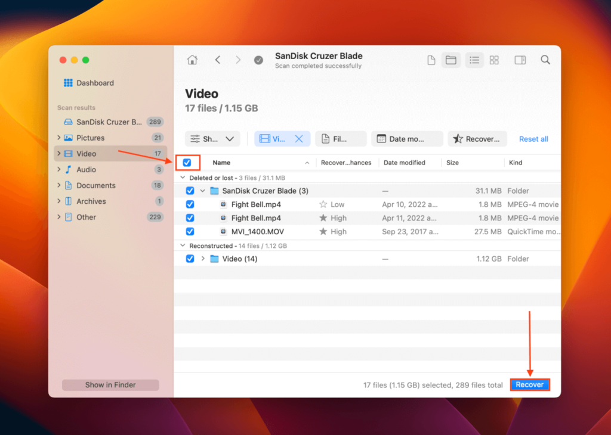Collapse the Deleted or lost group
The height and width of the screenshot is (435, 611).
coord(183,178)
